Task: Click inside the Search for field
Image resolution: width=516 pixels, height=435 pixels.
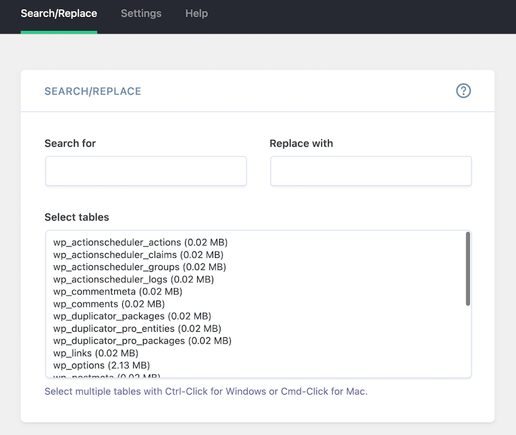Action: [145, 171]
